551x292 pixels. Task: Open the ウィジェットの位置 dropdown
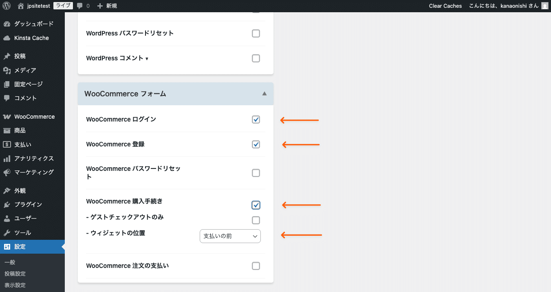click(230, 236)
